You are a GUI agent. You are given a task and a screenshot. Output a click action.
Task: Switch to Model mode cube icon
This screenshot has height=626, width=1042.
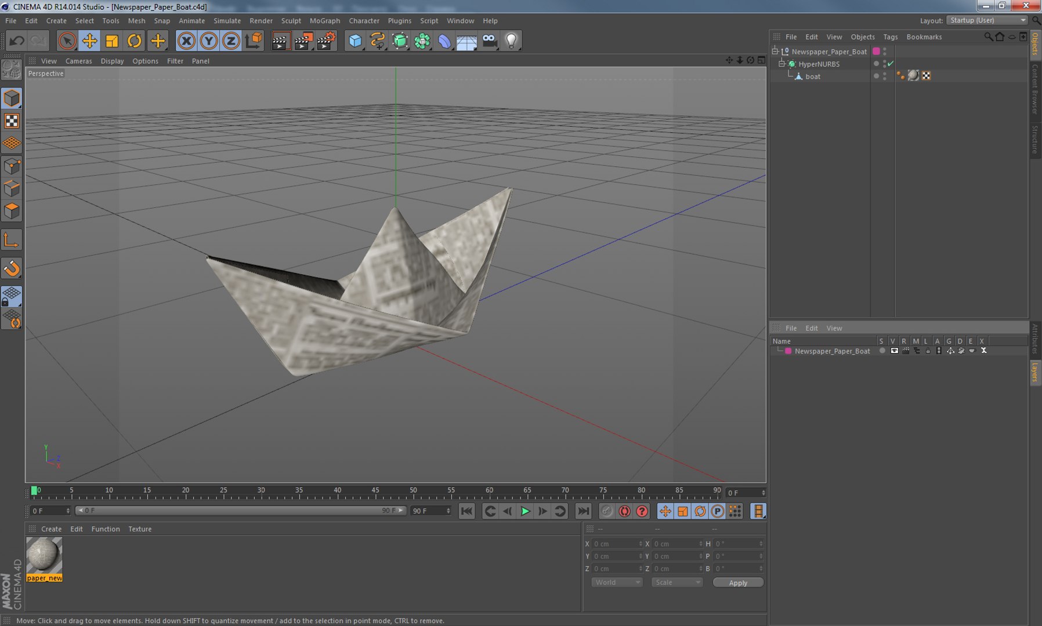tap(12, 98)
